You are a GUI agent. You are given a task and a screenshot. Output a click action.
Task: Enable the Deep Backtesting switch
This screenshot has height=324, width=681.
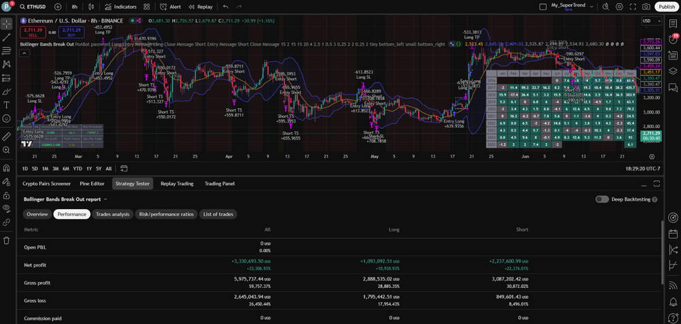coord(602,199)
